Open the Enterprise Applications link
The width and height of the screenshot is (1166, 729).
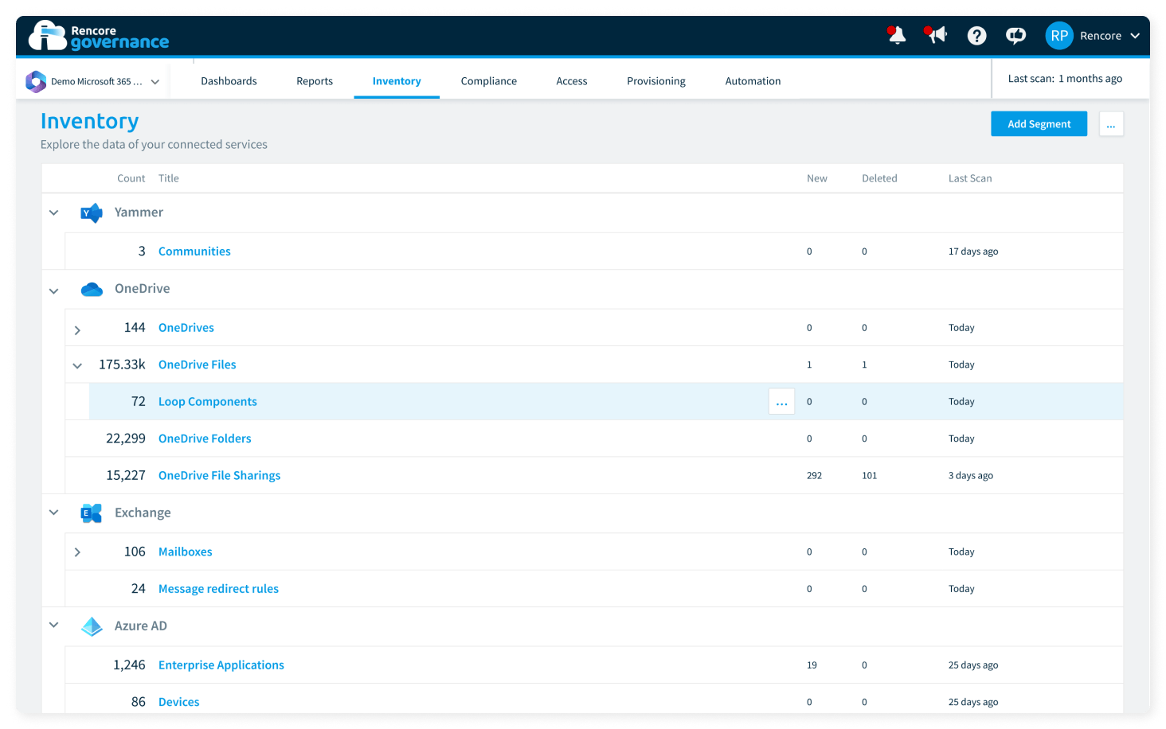coord(221,665)
